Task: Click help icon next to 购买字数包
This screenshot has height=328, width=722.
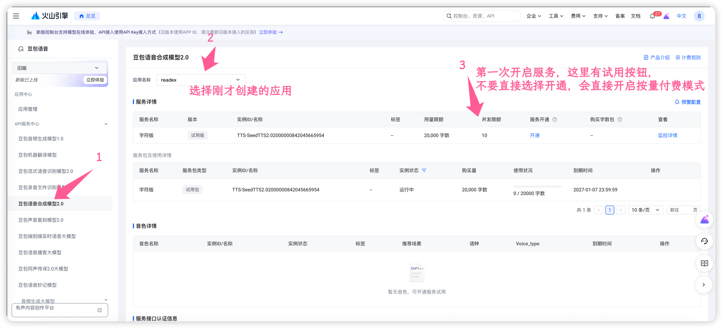Action: click(x=620, y=119)
